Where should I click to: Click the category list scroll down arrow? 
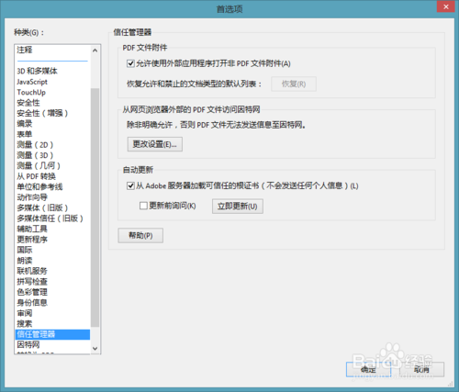tap(95, 349)
